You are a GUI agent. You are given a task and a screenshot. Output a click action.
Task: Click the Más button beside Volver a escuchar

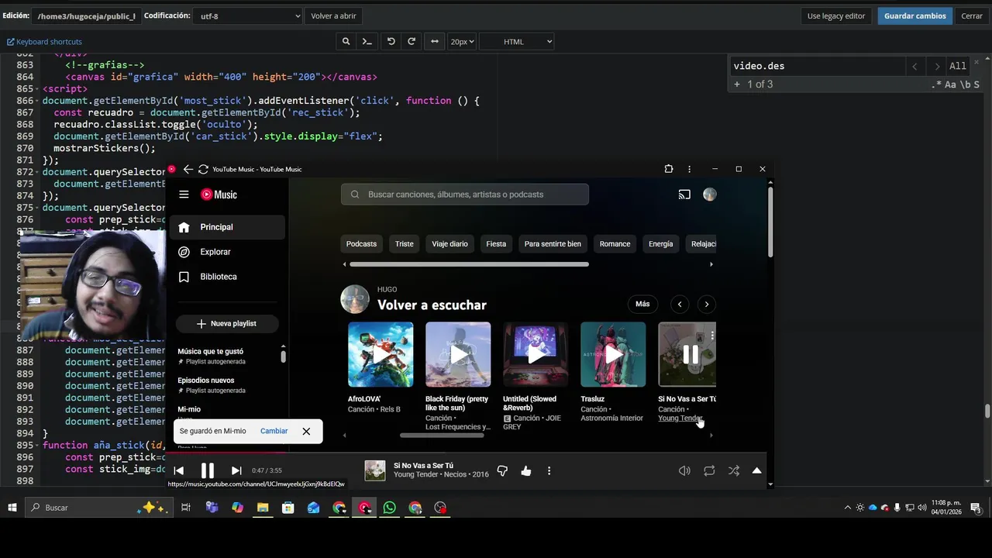coord(642,304)
